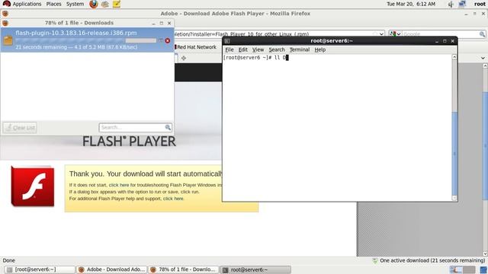
Task: Click the rpm package icon in Downloads
Action: 8,40
